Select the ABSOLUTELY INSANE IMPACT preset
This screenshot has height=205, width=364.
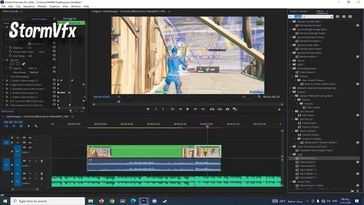(x=321, y=142)
